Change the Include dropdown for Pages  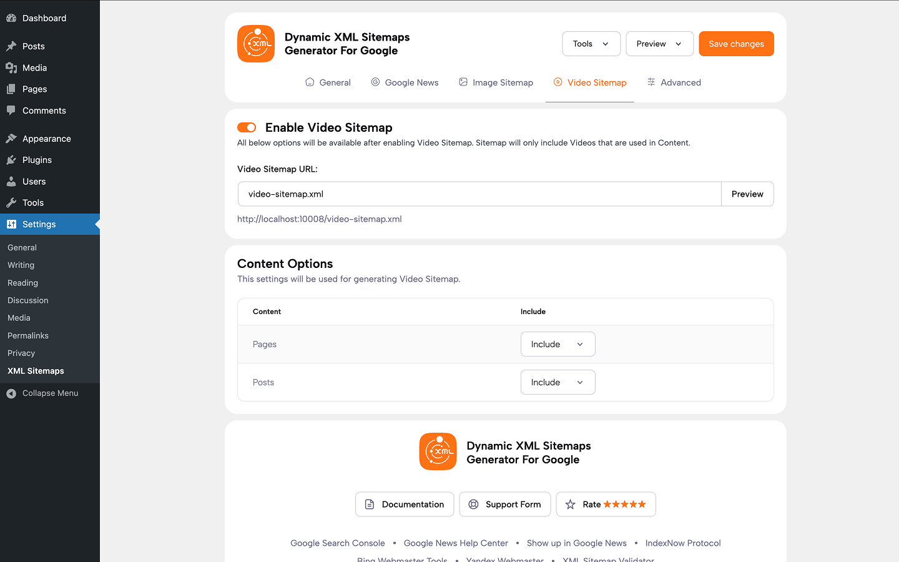click(558, 344)
